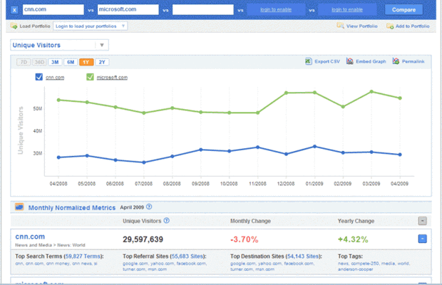Screen dimensions: 442x285
Task: Click the Embed Graph link
Action: point(371,61)
